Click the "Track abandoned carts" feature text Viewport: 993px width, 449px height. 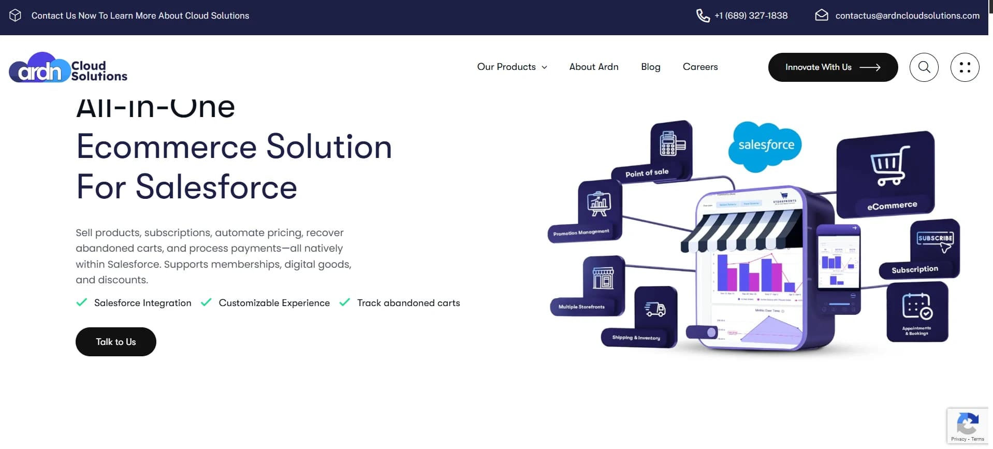coord(408,303)
